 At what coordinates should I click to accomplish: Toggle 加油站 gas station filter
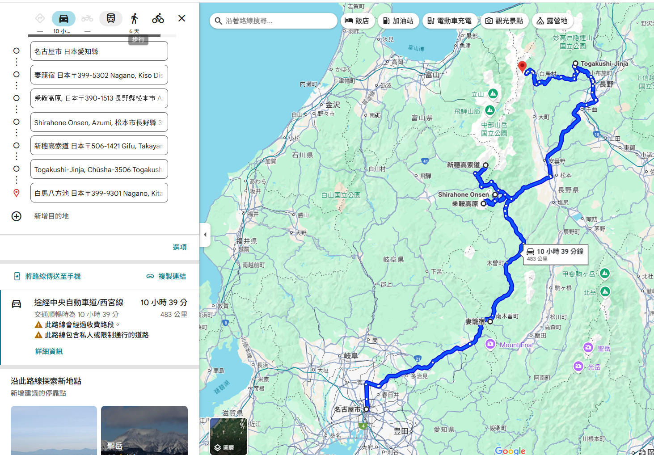pos(398,21)
